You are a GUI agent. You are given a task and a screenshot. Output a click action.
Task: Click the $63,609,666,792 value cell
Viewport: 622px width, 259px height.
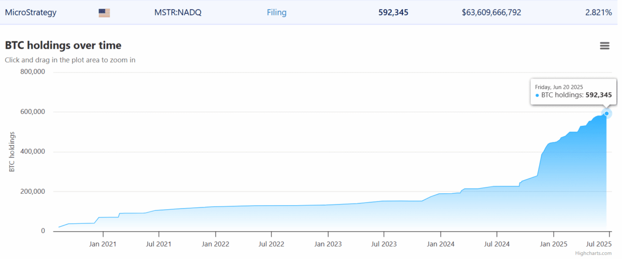(499, 12)
